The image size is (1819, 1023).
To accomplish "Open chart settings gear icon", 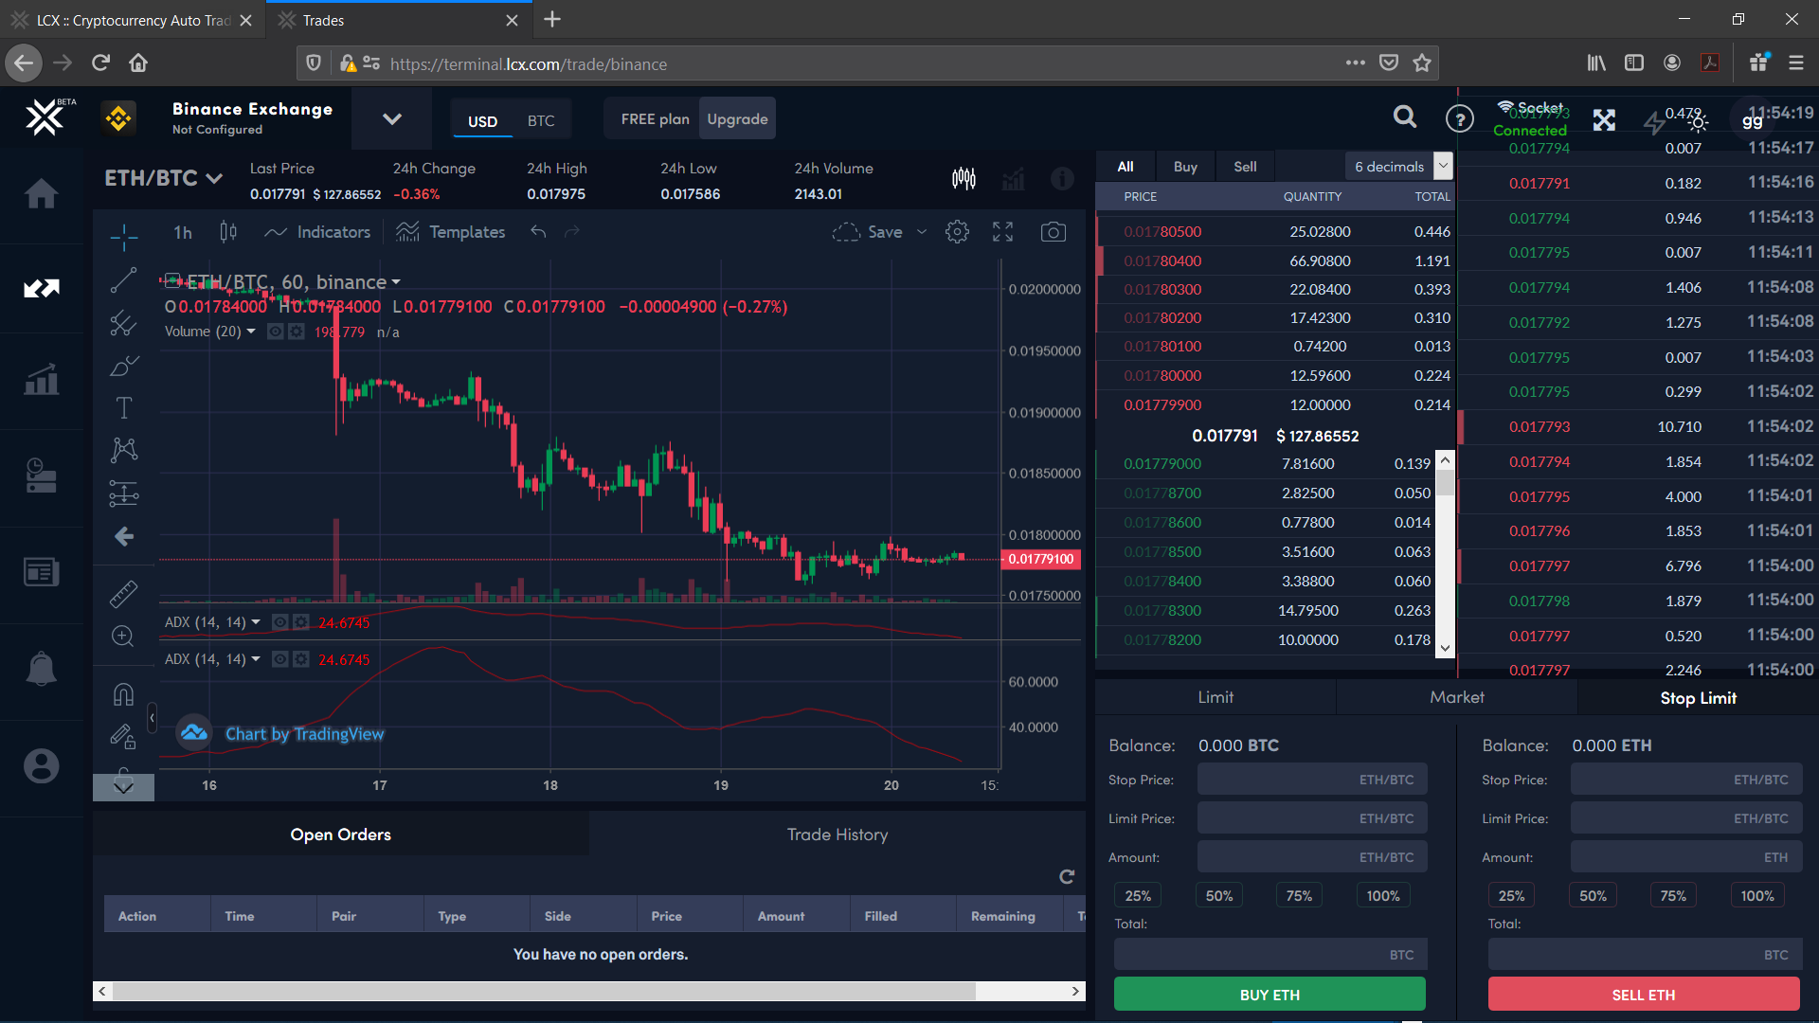I will point(957,232).
